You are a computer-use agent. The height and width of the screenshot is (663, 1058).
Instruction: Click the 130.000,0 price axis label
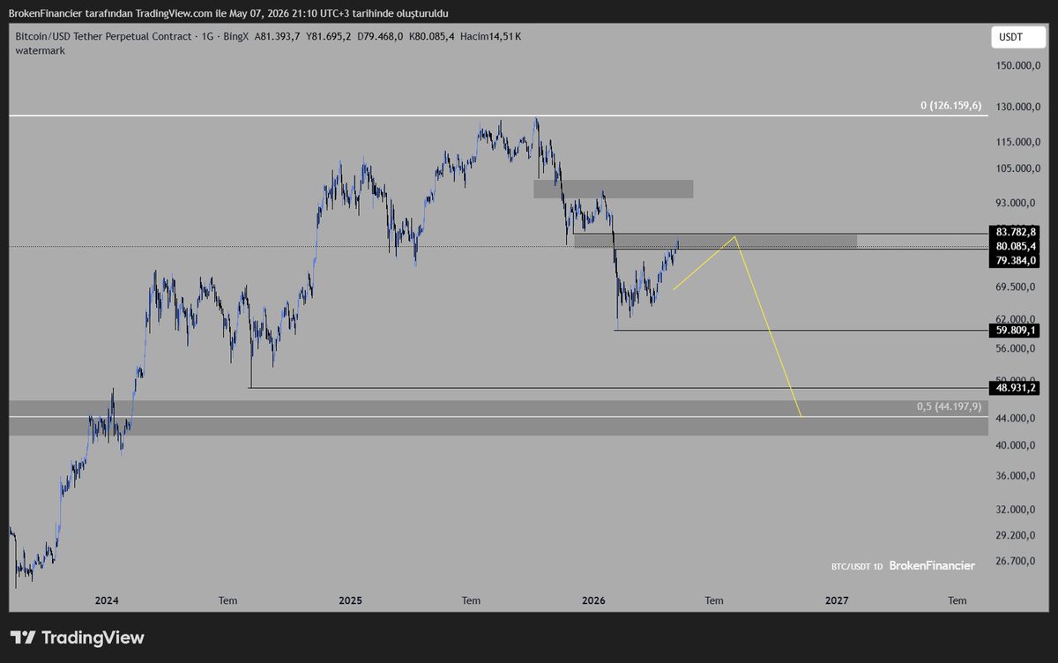coord(1017,108)
